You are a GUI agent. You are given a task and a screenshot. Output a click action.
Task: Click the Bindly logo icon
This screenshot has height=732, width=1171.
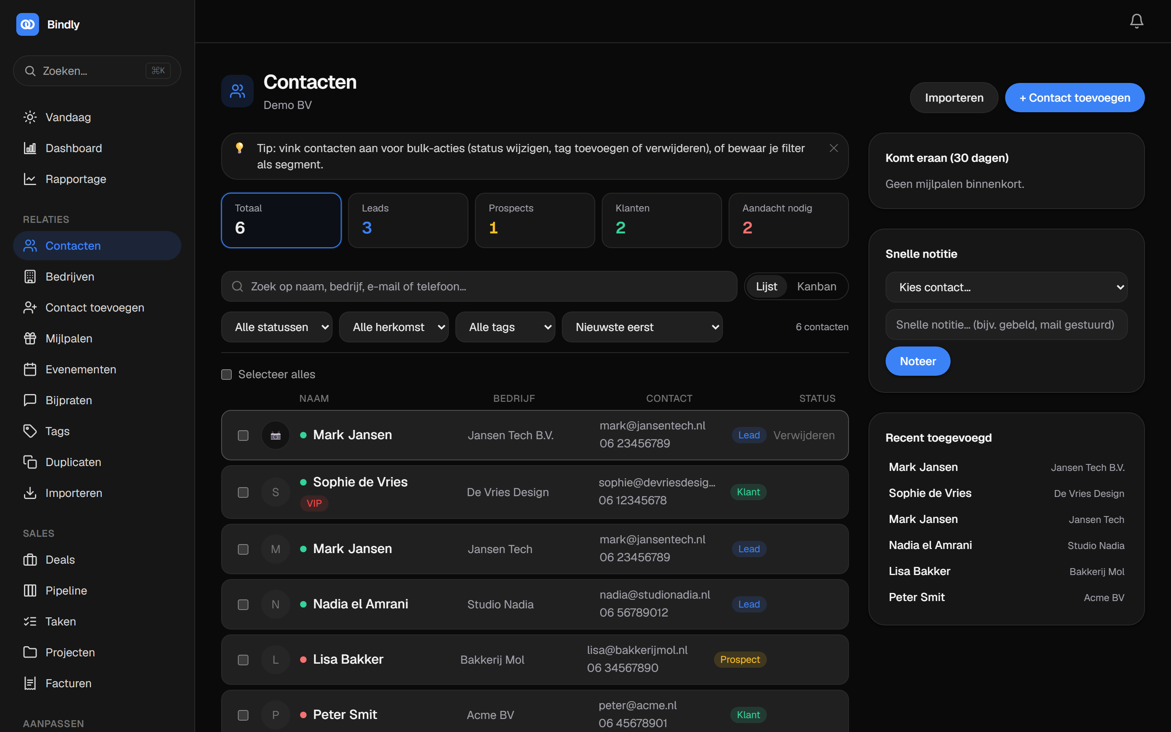pos(28,24)
